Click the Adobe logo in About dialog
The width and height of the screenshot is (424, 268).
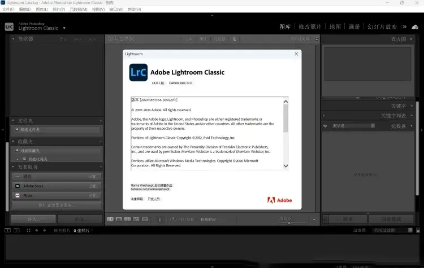click(279, 200)
